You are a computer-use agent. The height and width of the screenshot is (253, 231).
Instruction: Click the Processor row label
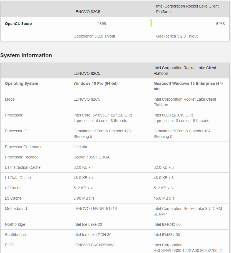pos(14,115)
